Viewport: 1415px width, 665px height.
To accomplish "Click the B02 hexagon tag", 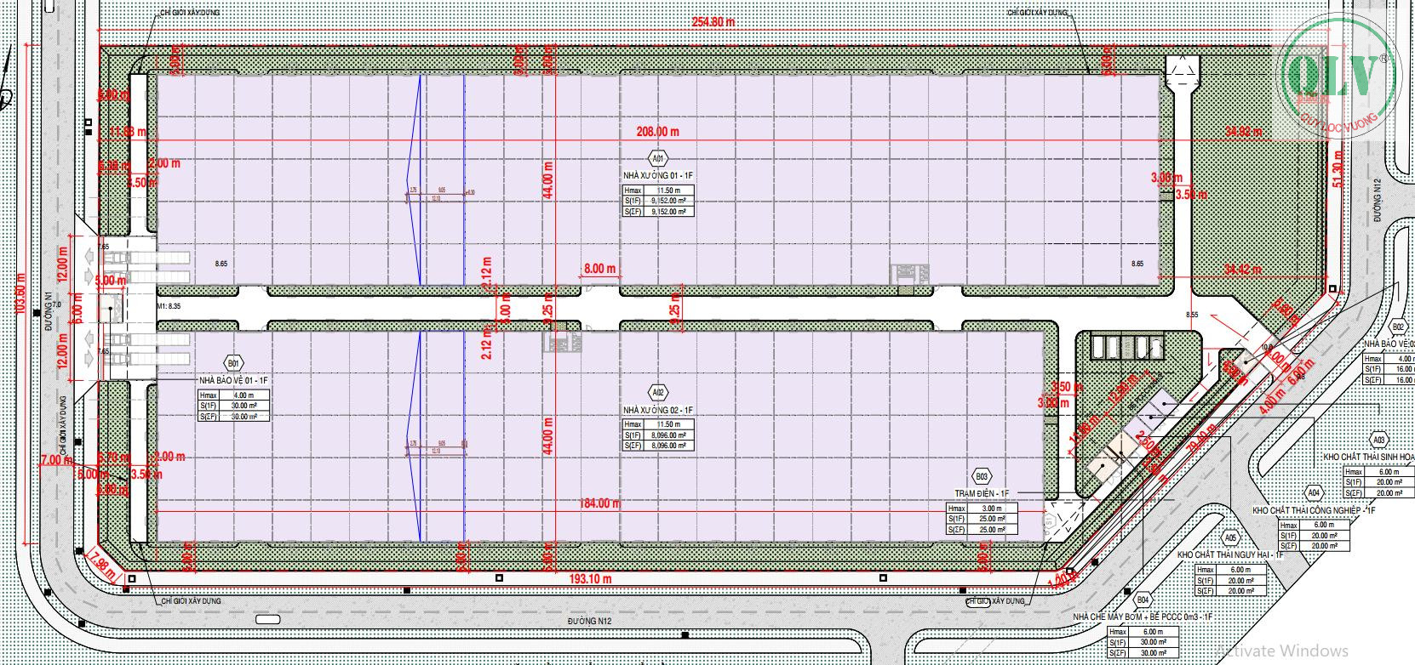I will click(x=1397, y=327).
